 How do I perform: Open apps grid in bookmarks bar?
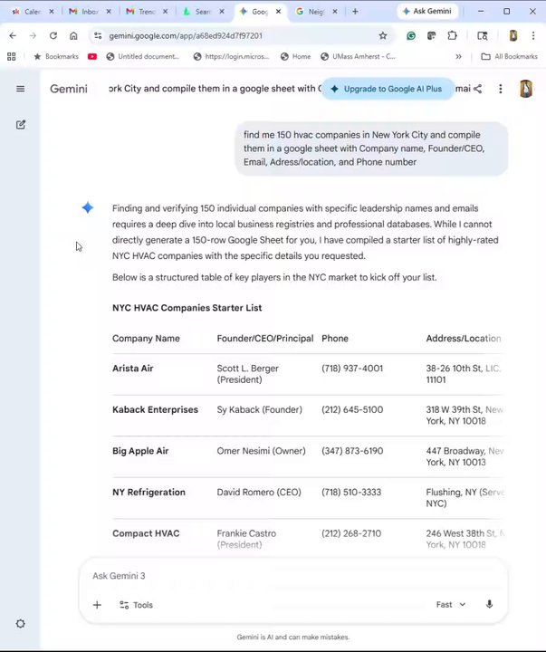tap(12, 56)
